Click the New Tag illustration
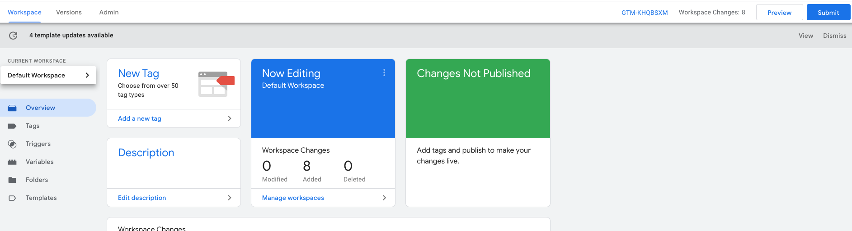The image size is (852, 231). pyautogui.click(x=216, y=84)
